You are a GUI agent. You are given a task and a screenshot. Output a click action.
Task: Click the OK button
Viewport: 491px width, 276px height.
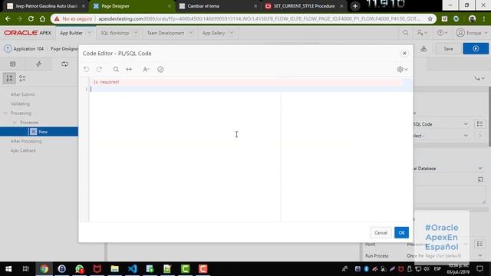pyautogui.click(x=401, y=232)
